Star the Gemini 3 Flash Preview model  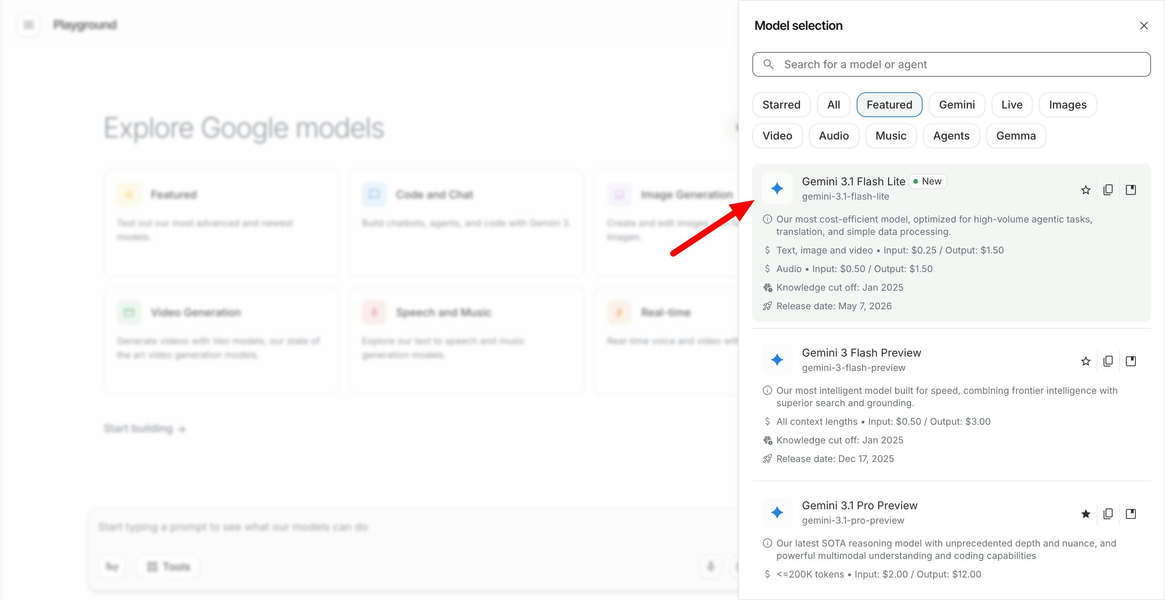pos(1085,361)
